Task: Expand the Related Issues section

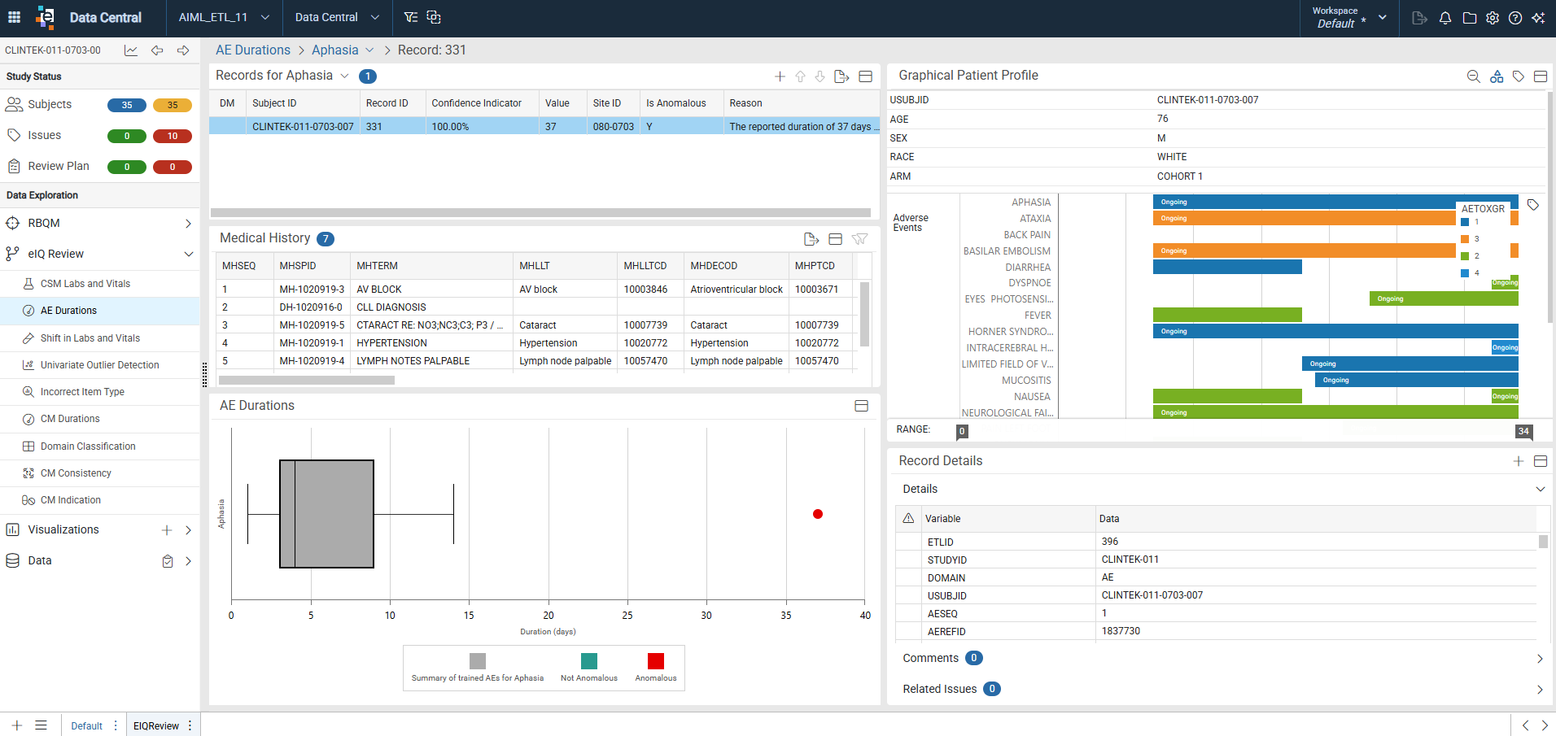Action: click(x=1541, y=690)
